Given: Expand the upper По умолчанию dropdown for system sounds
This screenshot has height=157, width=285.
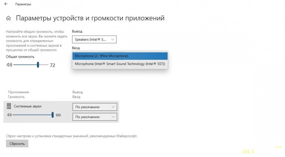Looking at the screenshot, I should (x=94, y=107).
